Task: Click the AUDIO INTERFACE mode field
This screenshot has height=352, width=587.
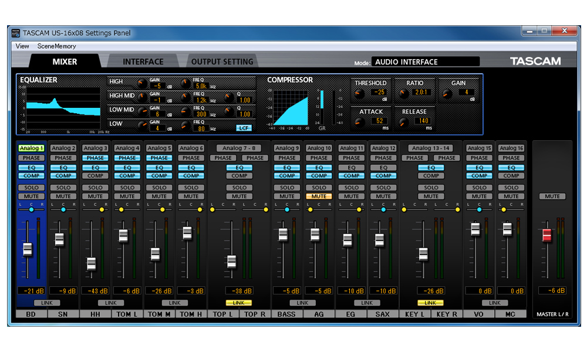Action: [425, 62]
